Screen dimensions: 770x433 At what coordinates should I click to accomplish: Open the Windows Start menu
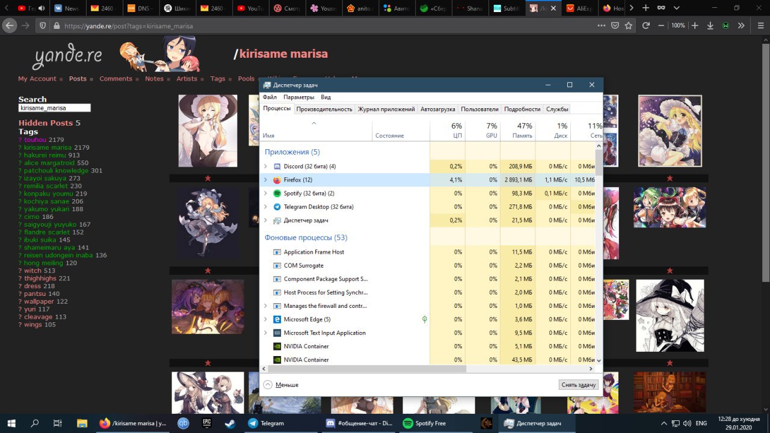pos(11,423)
